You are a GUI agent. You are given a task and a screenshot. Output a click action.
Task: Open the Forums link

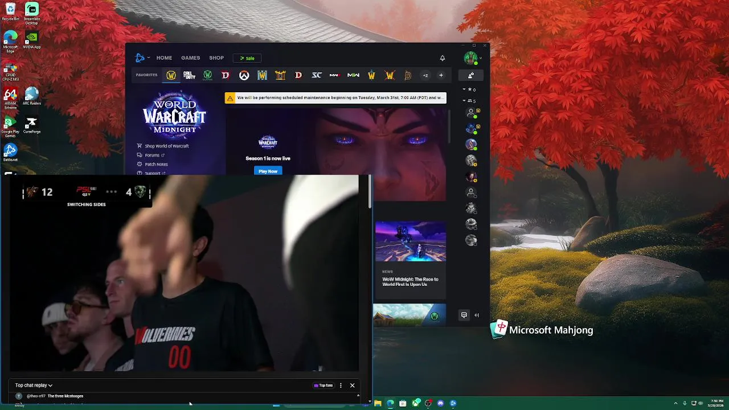[151, 155]
